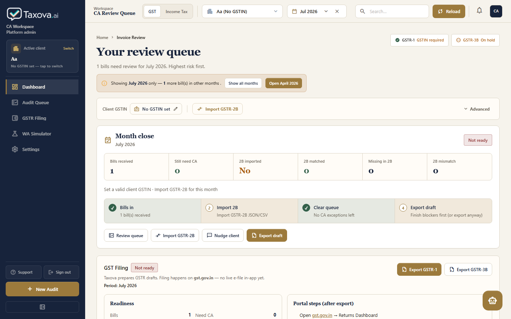Viewport: 511px width, 319px height.
Task: Click the Month close calendar icon
Action: coord(108,140)
